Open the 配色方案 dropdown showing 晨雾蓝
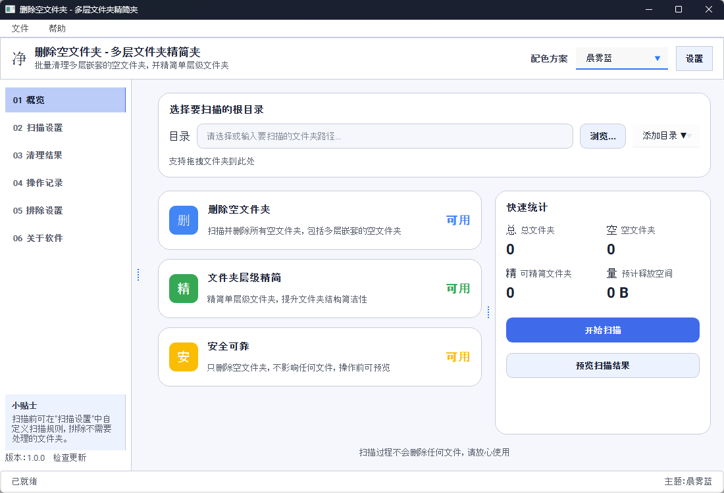Screen dimensions: 724x493 [621, 59]
